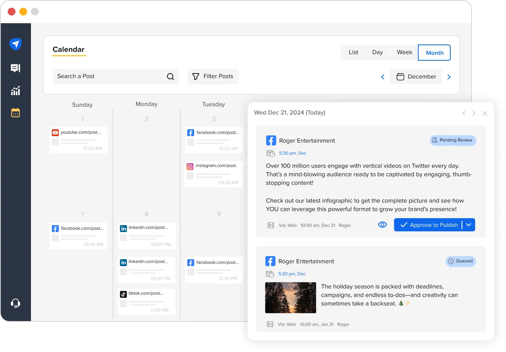Click the Facebook logo beside Roger Entertainment
The height and width of the screenshot is (352, 506).
tap(271, 140)
